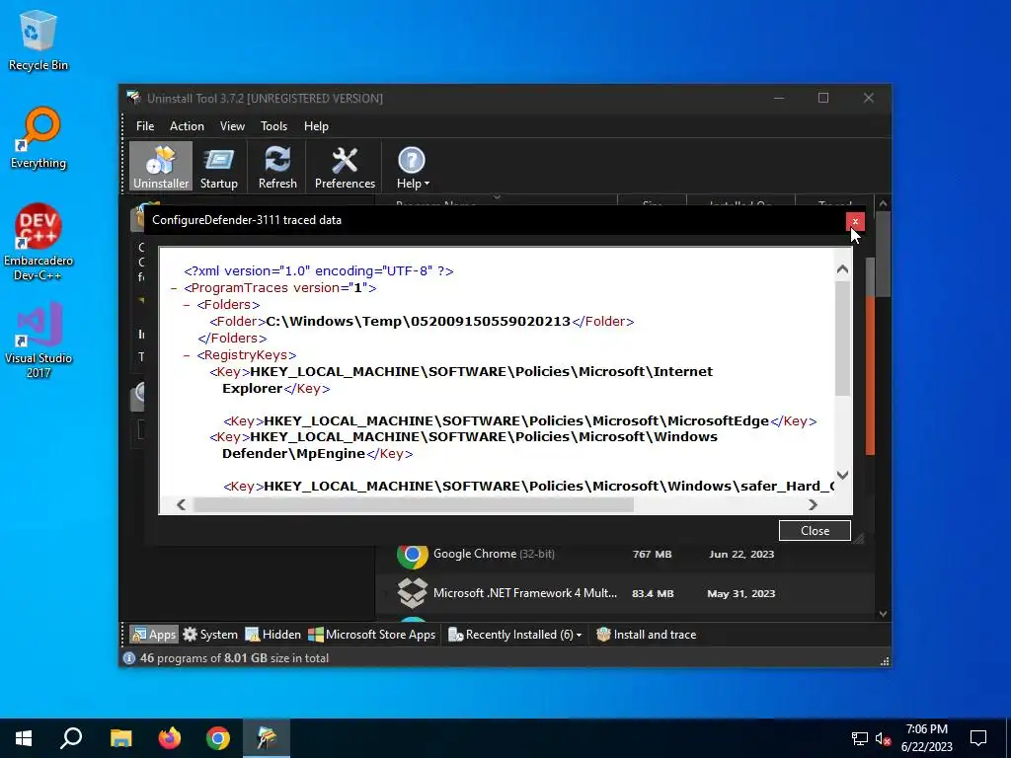Viewport: 1011px width, 758px height.
Task: Refresh the program list
Action: (277, 167)
